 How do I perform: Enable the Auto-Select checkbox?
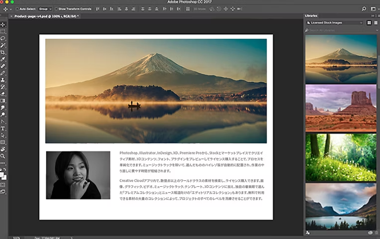coord(17,9)
